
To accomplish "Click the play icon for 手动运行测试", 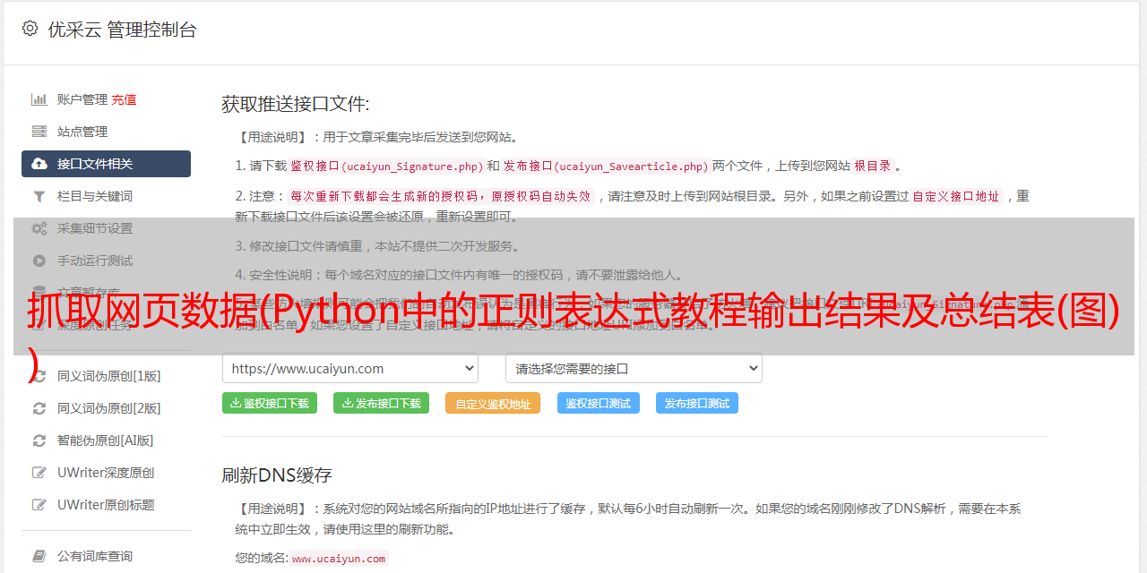I will point(39,261).
